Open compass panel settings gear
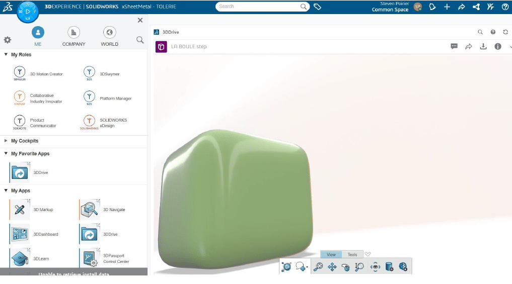 click(8, 40)
